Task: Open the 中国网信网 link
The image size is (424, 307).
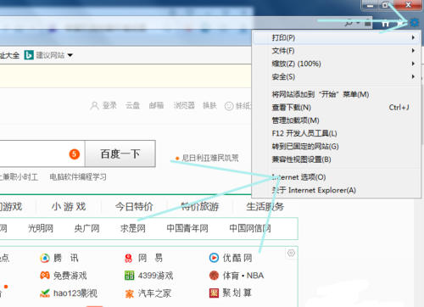Action: (250, 228)
